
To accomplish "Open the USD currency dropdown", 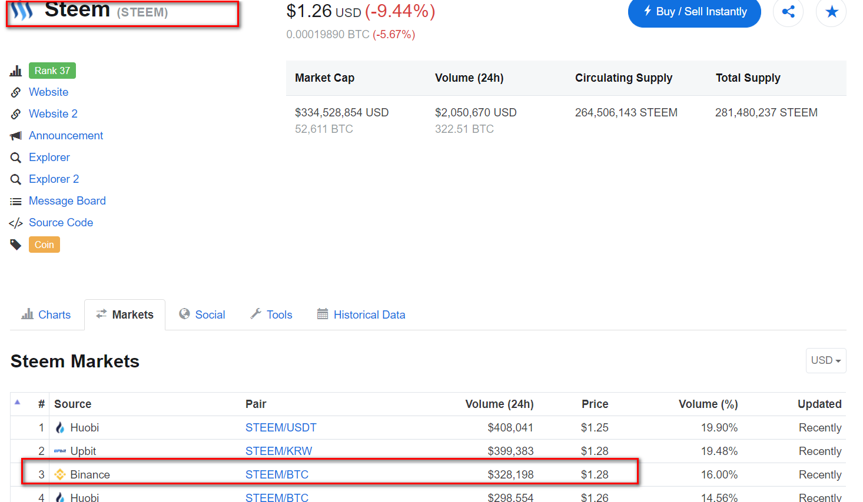I will coord(825,360).
